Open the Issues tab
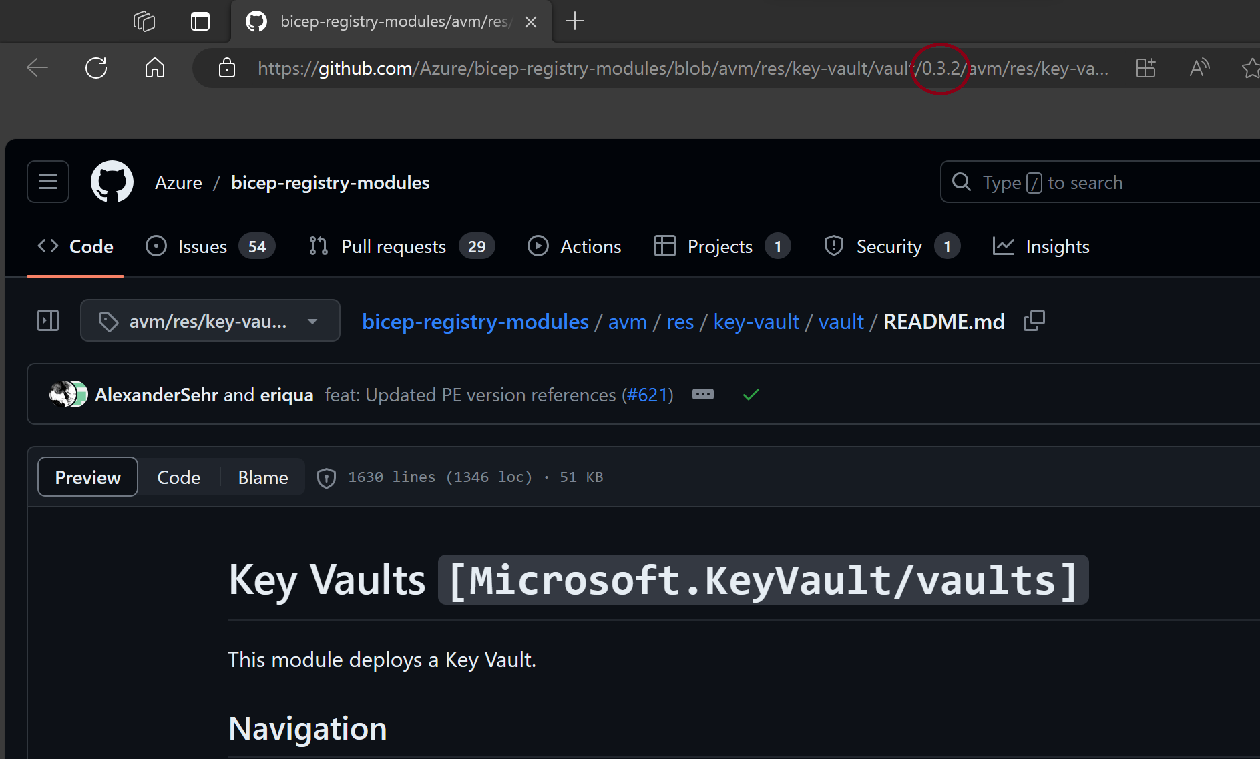 pyautogui.click(x=210, y=246)
